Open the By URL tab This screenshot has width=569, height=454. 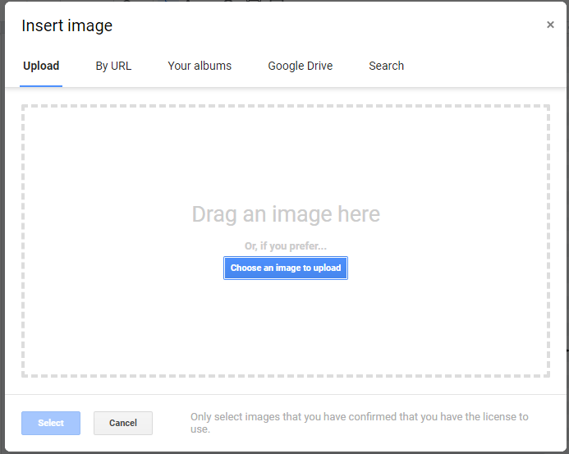113,66
